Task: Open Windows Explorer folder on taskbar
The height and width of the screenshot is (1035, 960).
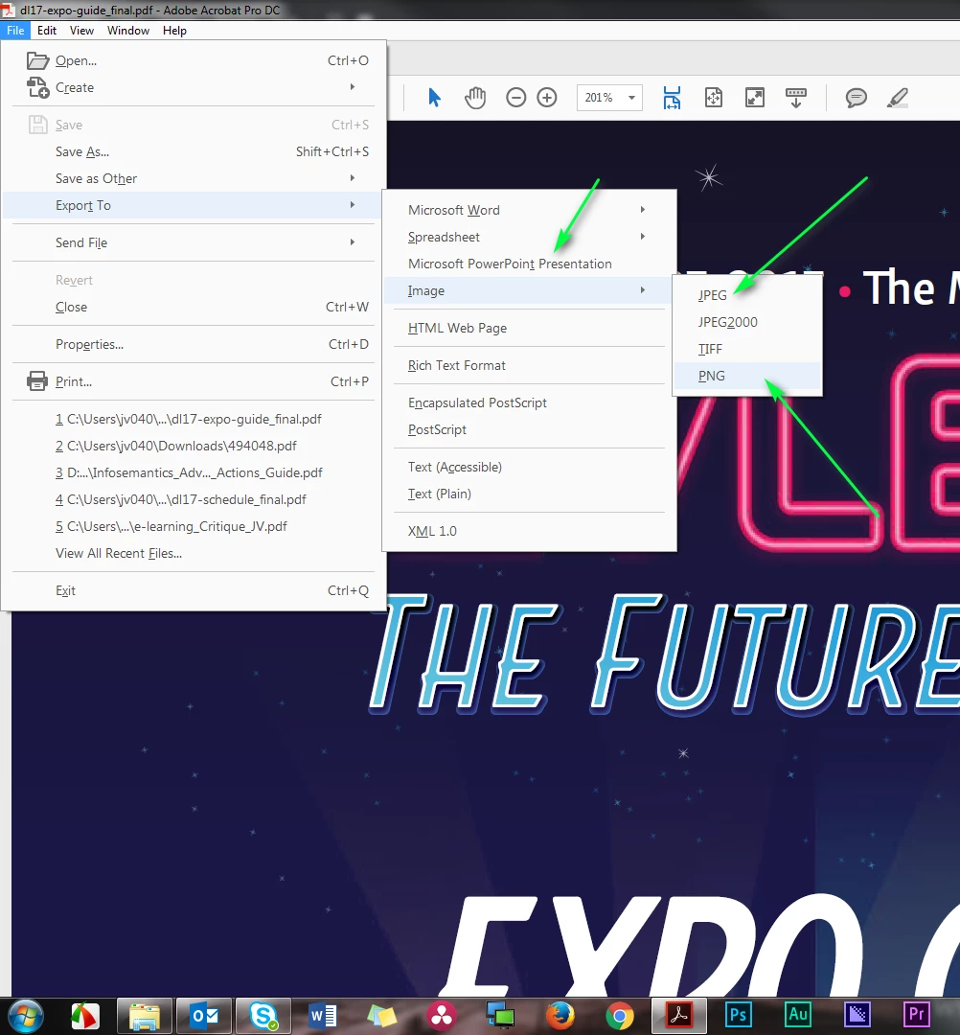Action: (x=145, y=1015)
